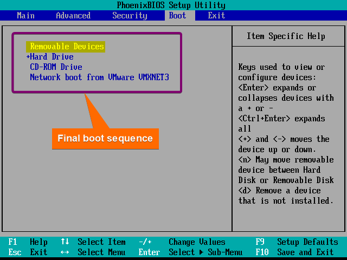
Task: Select the CD-ROM Drive boot entry
Action: (x=56, y=67)
